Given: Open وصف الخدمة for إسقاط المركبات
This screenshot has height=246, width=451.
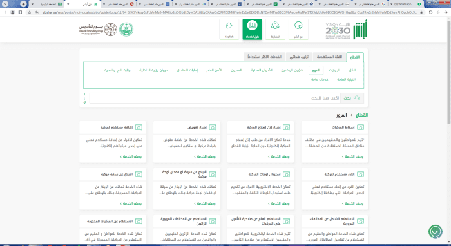Looking at the screenshot, I should coord(352,156).
